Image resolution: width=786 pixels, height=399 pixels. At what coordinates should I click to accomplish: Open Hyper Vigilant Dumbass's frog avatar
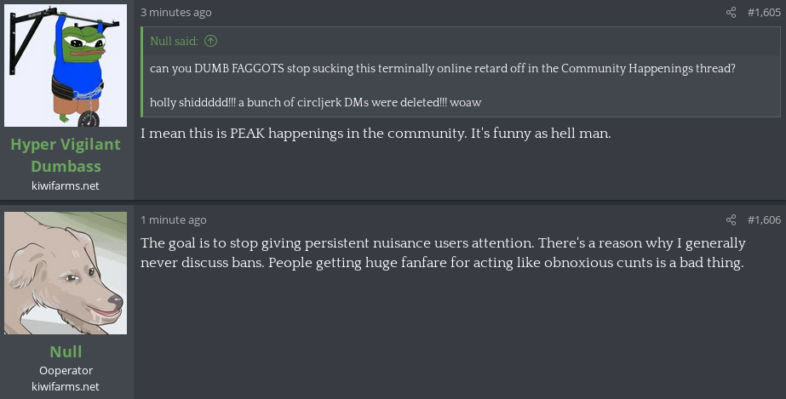coord(66,65)
